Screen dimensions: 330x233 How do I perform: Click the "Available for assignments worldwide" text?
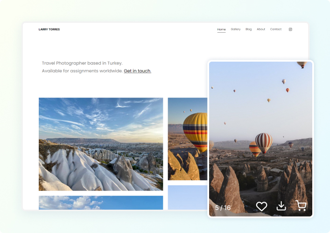(82, 71)
